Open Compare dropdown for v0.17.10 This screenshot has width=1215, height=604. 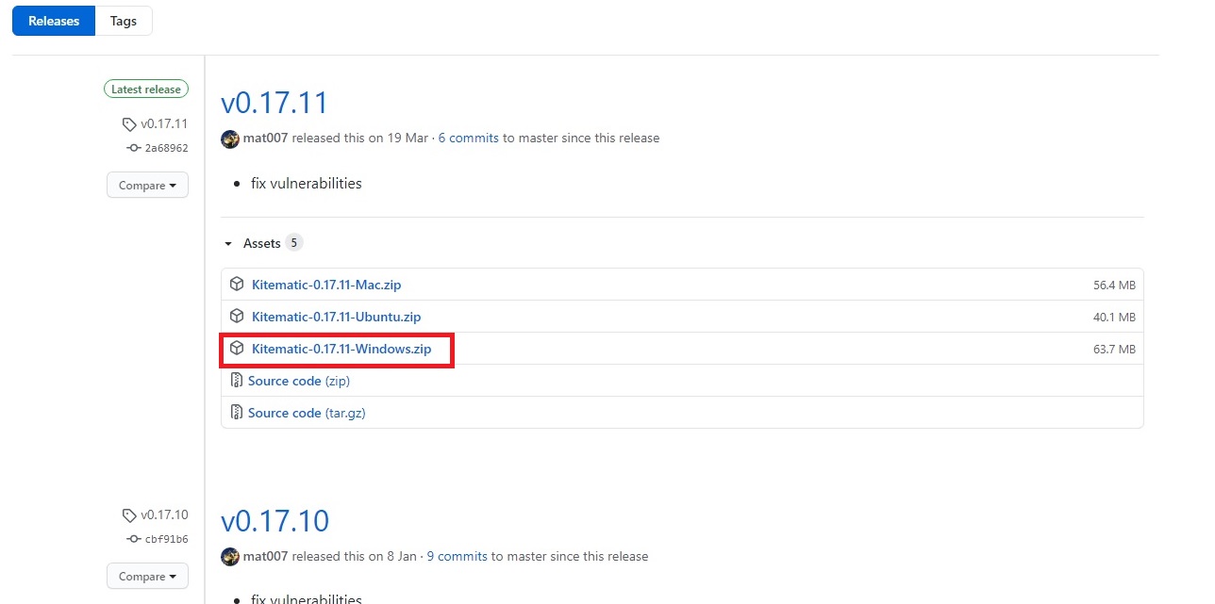pyautogui.click(x=147, y=577)
